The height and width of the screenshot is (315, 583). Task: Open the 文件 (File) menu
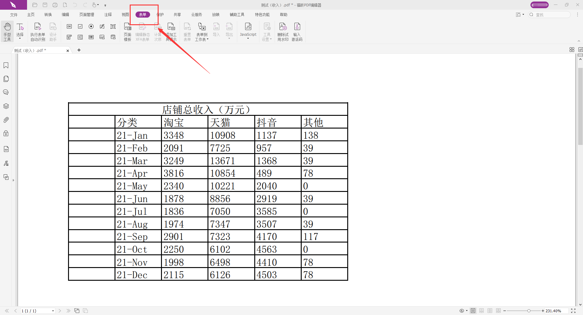pyautogui.click(x=14, y=15)
